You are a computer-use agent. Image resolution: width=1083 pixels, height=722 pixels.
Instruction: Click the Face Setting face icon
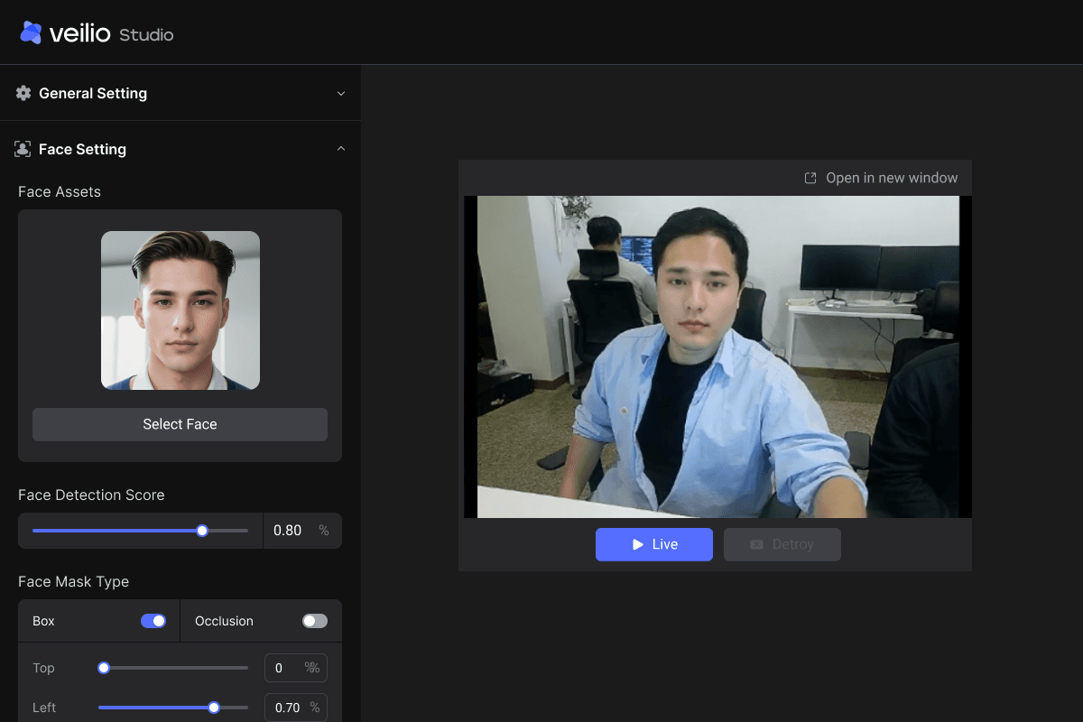pyautogui.click(x=23, y=149)
